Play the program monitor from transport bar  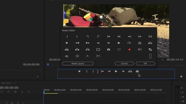[x=116, y=71]
